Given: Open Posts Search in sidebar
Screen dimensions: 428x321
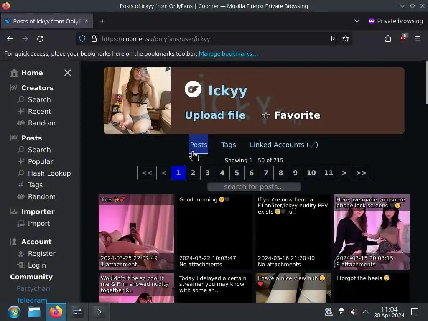Looking at the screenshot, I should click(39, 150).
